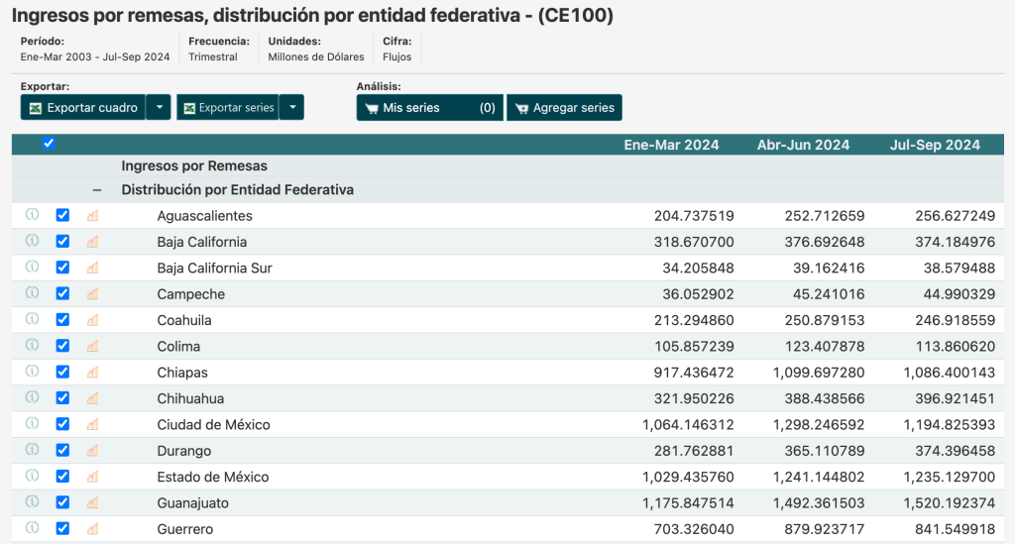
Task: Open Mis series cart
Action: point(430,108)
